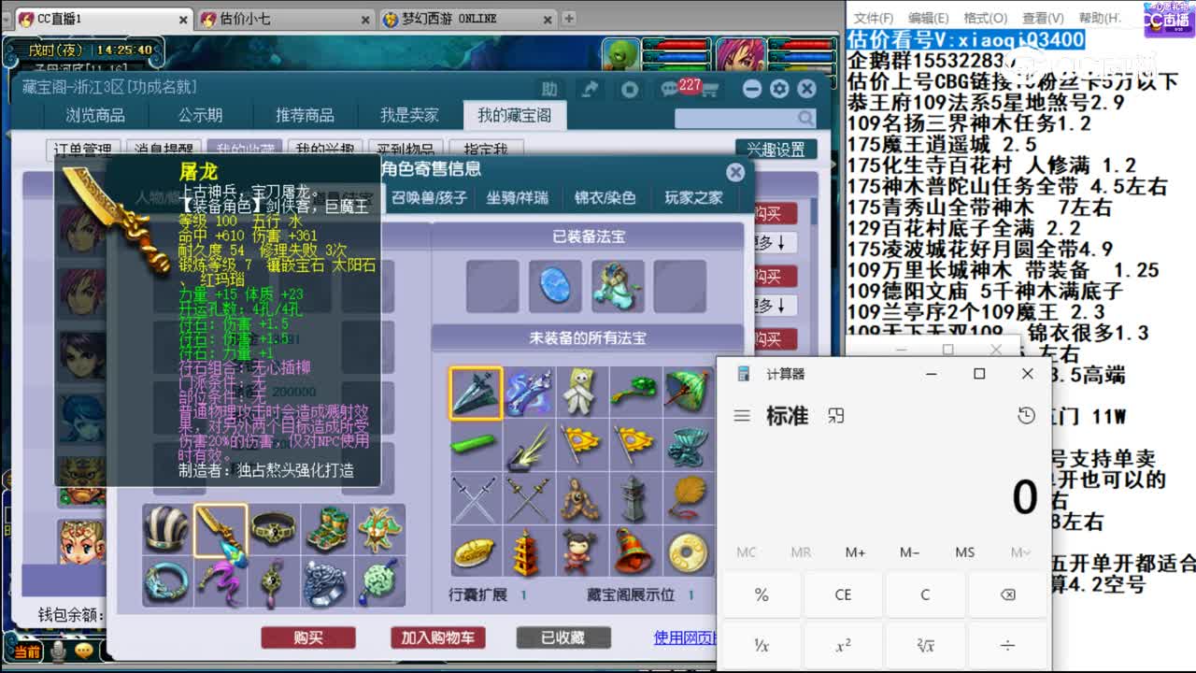Inspect the striped helmet equipment
The image size is (1196, 673).
[167, 530]
